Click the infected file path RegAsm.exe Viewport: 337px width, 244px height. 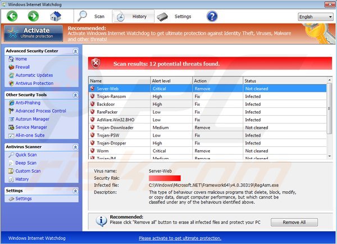coord(213,185)
